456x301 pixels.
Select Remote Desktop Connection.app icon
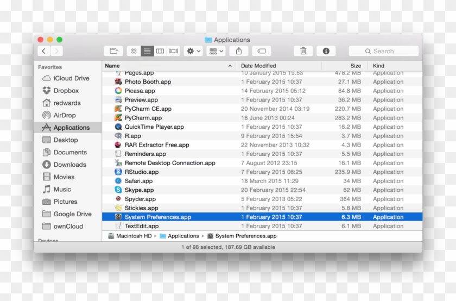point(118,163)
